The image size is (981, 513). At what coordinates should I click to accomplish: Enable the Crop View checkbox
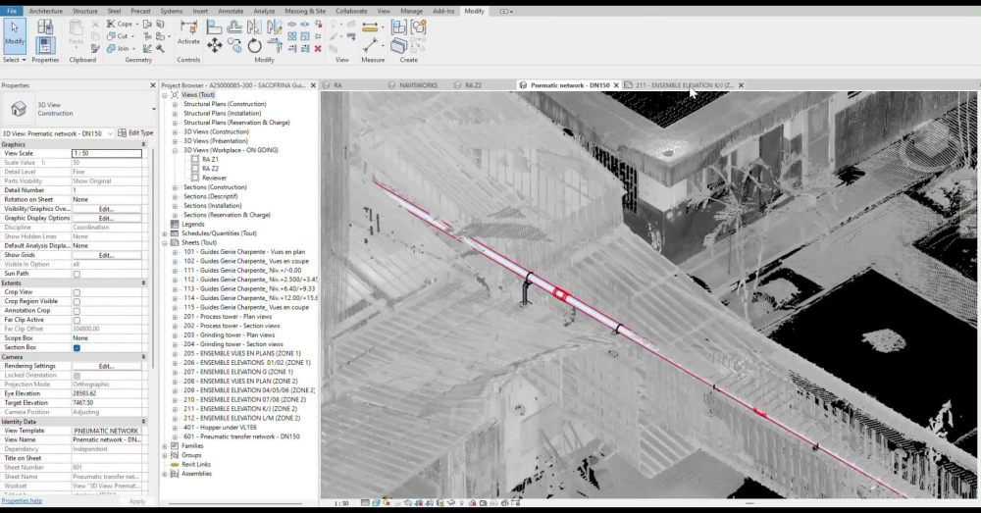[77, 292]
